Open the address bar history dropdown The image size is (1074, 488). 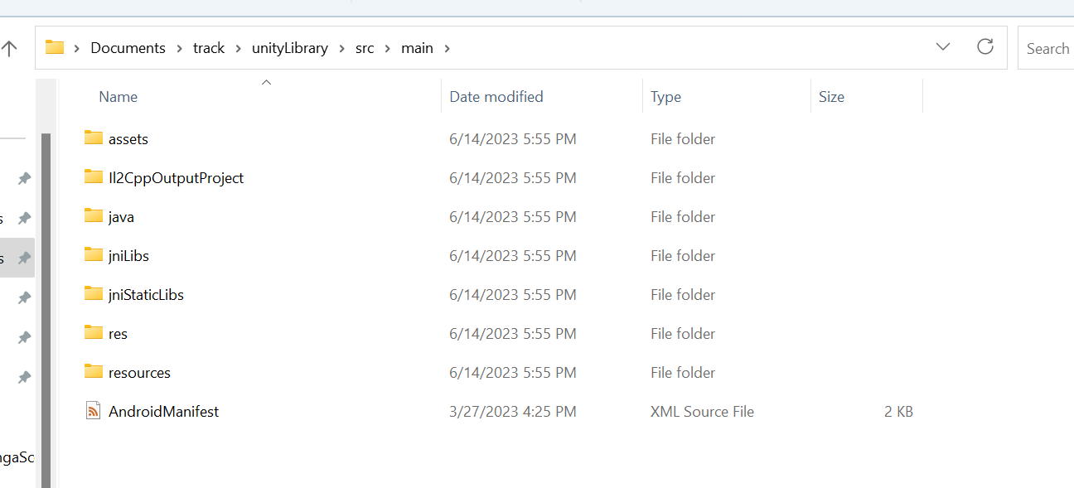pos(942,47)
